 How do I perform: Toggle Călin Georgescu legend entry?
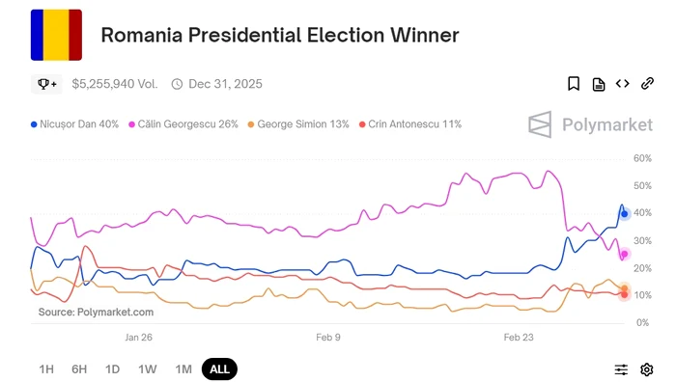pos(183,124)
